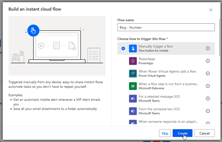222x142 pixels.
Task: Click the Skip button
Action: click(x=165, y=133)
